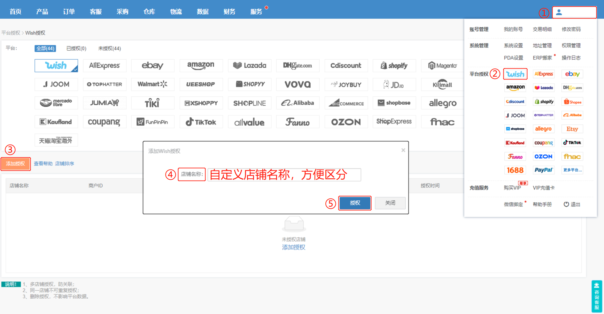Image resolution: width=604 pixels, height=314 pixels.
Task: Open 微信绑定 link
Action: point(513,204)
